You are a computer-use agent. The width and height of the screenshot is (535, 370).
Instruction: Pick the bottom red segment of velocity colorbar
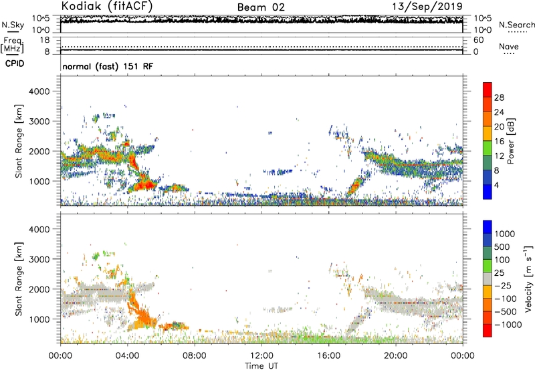coord(488,331)
